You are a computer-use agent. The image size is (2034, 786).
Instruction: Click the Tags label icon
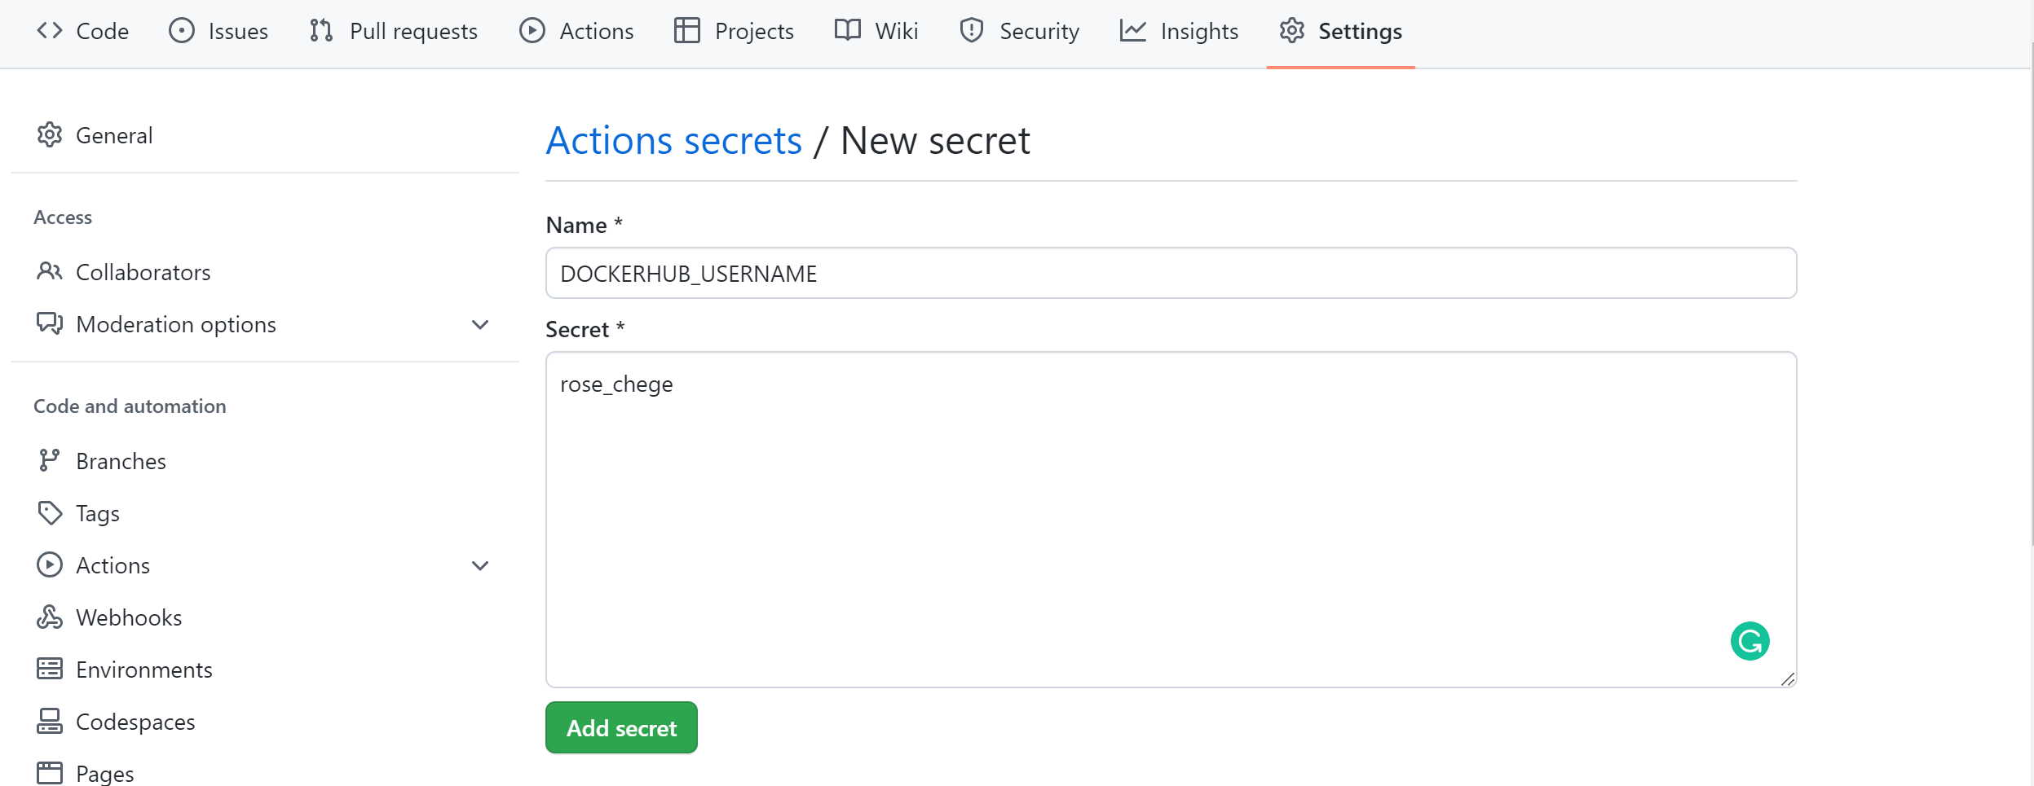click(49, 513)
